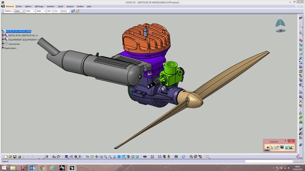Choose the selection arrow in Capture toolbar
This screenshot has height=171, width=305.
tap(272, 148)
